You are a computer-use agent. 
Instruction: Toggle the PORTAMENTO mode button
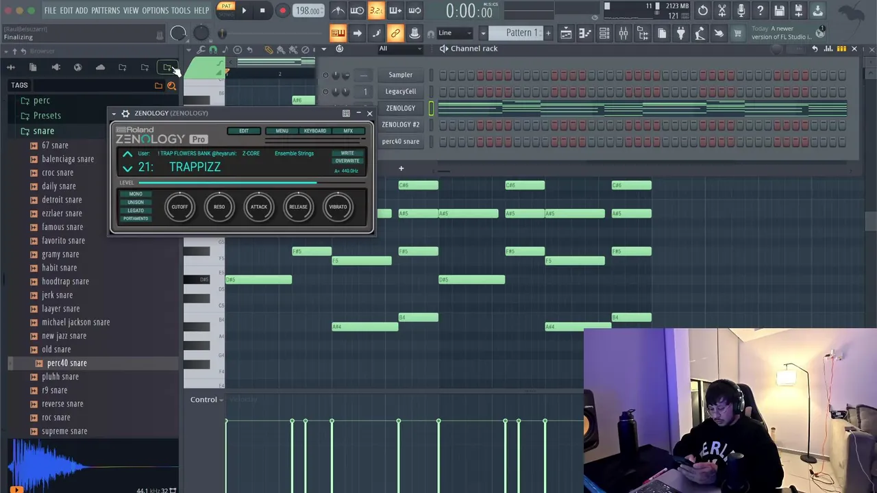coord(136,219)
